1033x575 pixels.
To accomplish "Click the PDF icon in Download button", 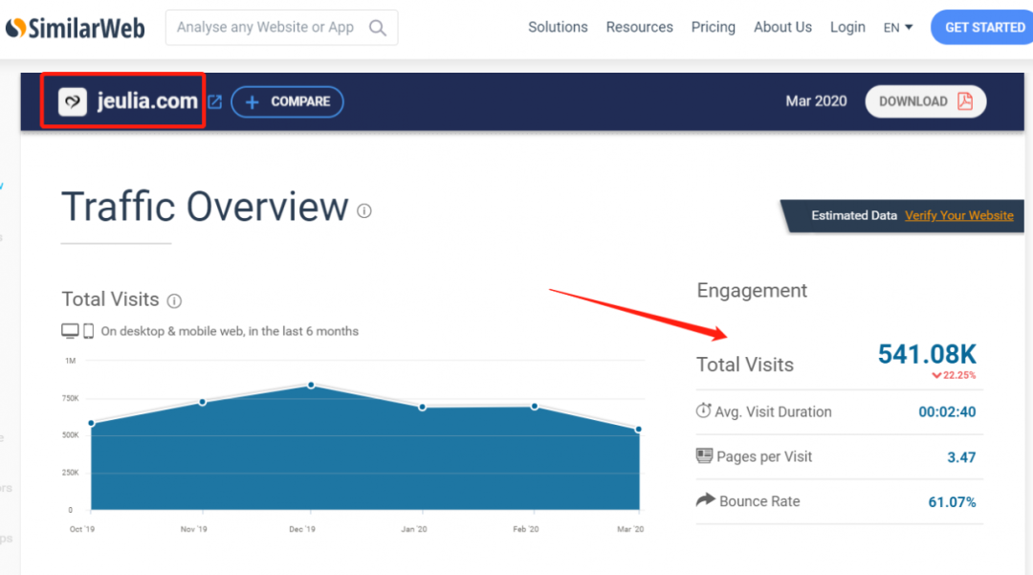I will click(x=965, y=101).
